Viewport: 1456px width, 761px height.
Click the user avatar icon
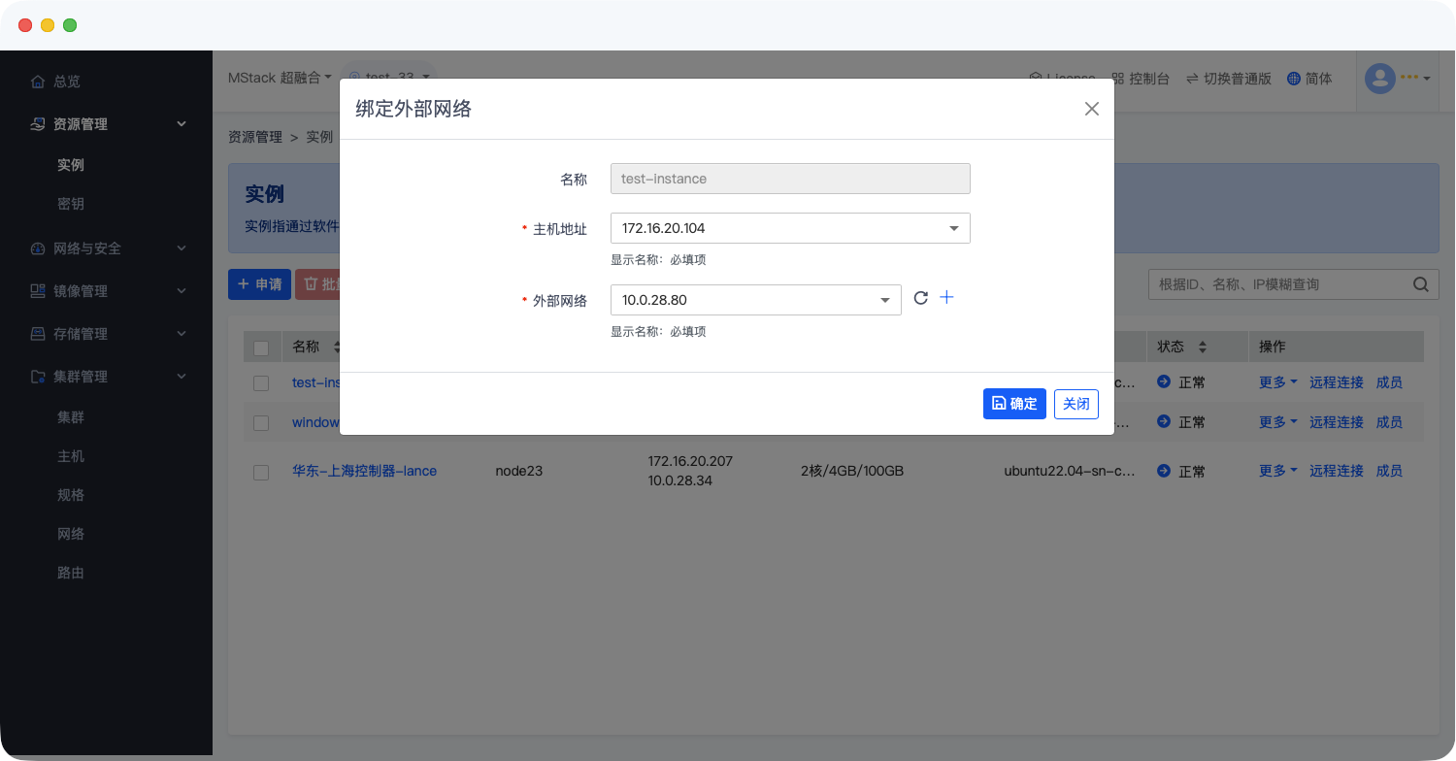[1379, 79]
